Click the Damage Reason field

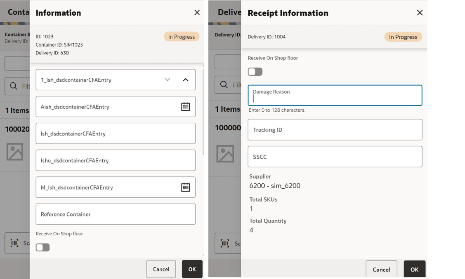(335, 95)
